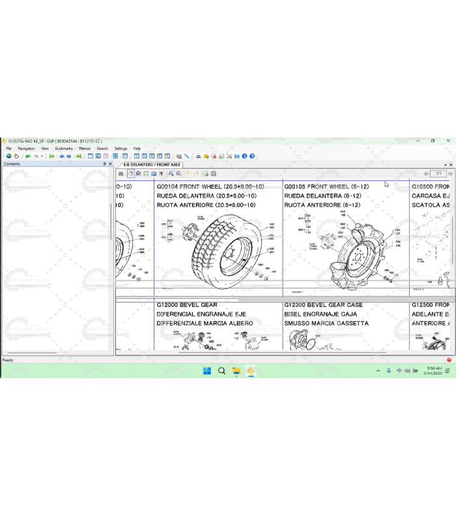Click the page number field 1/1
The height and width of the screenshot is (522, 456).
(x=438, y=174)
